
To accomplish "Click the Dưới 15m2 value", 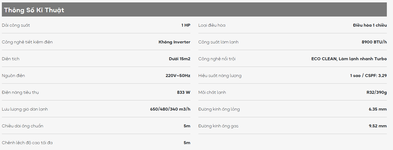I will pos(180,59).
